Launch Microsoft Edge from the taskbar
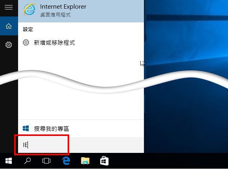The height and width of the screenshot is (169, 228). click(x=66, y=161)
